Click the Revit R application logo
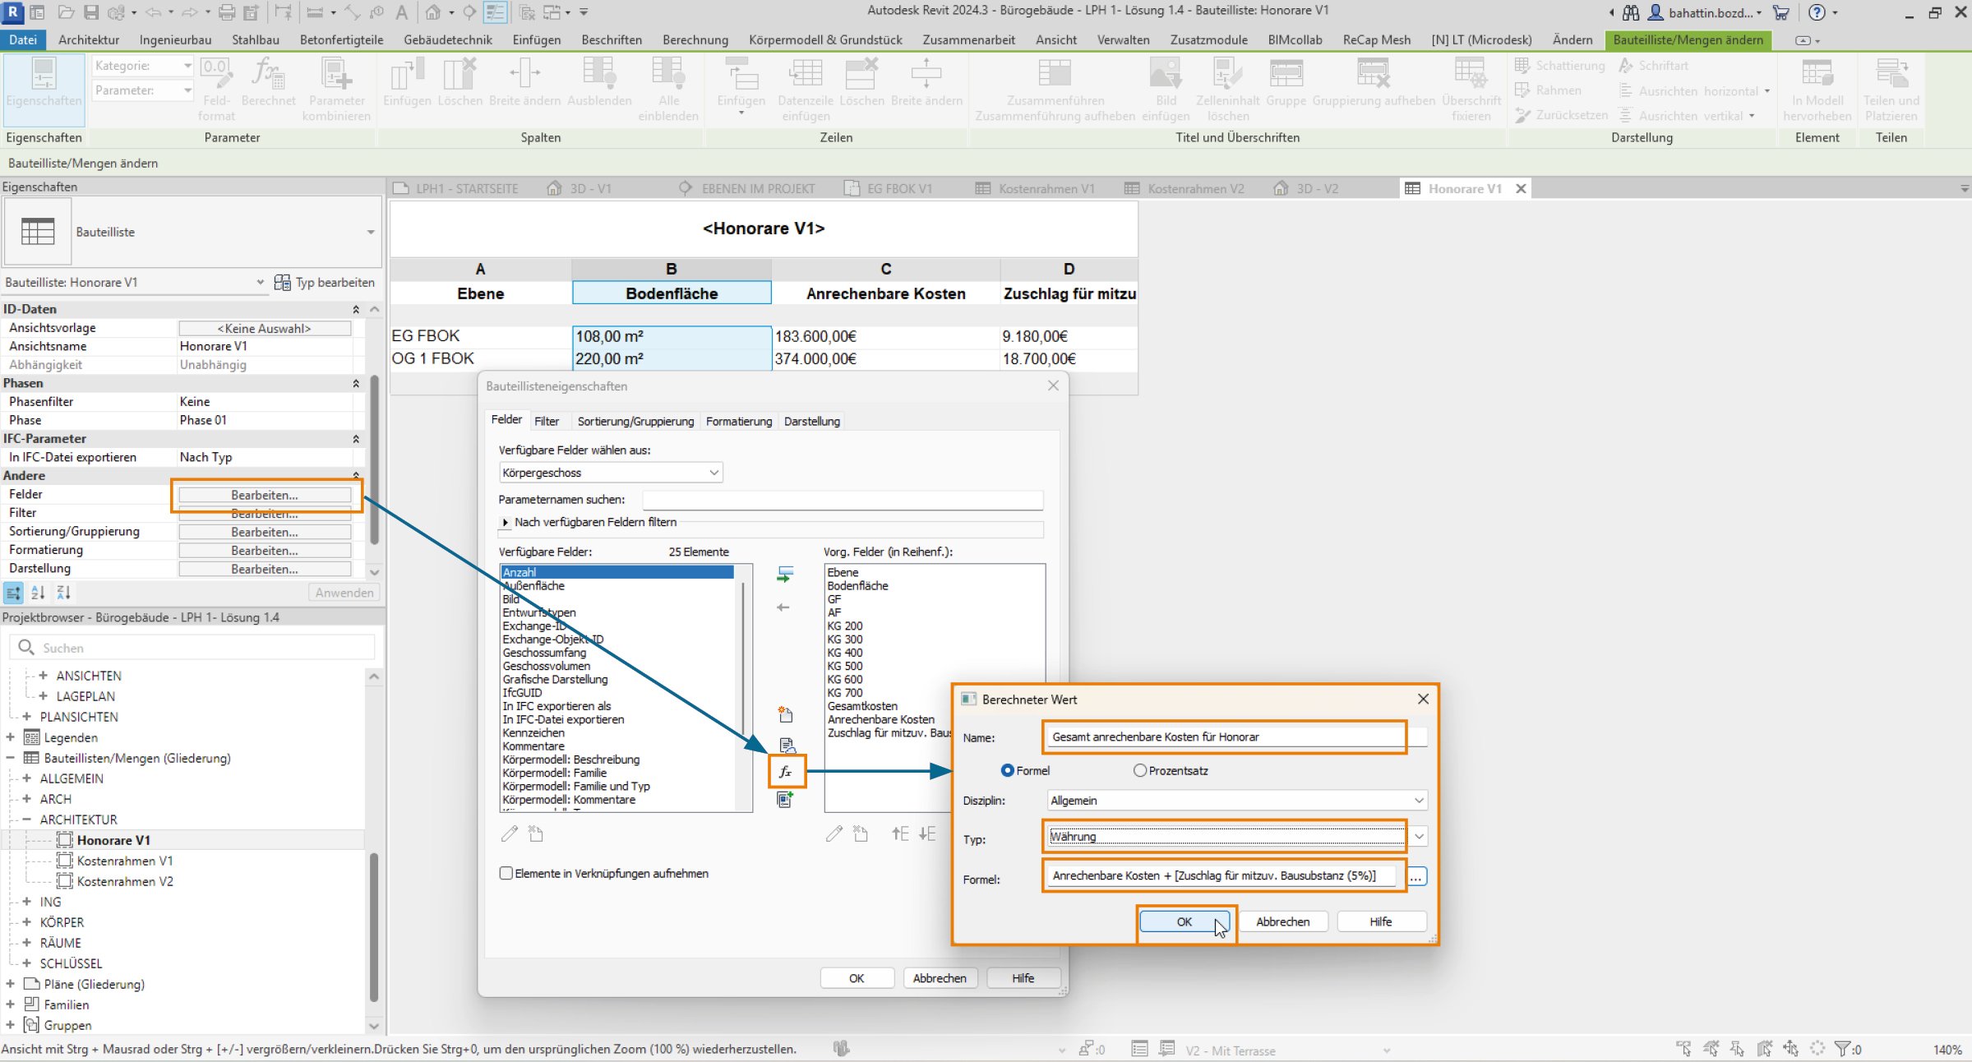This screenshot has width=1972, height=1062. 13,12
